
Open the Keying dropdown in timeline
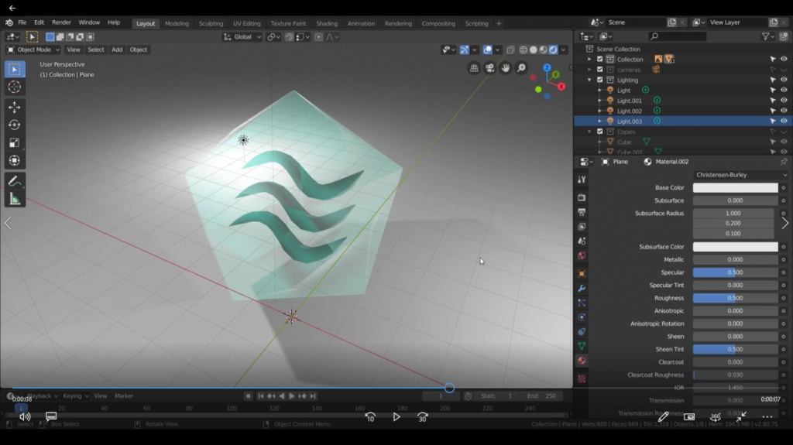click(x=75, y=396)
